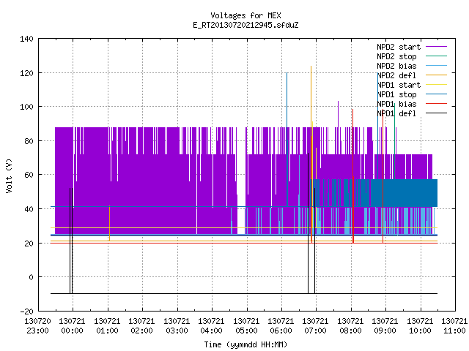Click the 60 y-axis tick label
This screenshot has height=351, width=469.
[29, 175]
